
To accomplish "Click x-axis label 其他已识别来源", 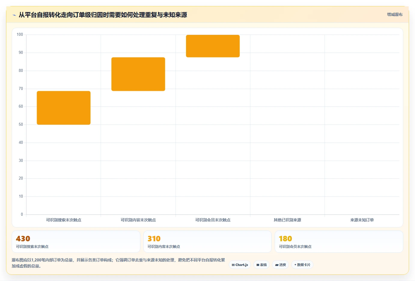I will pos(287,220).
